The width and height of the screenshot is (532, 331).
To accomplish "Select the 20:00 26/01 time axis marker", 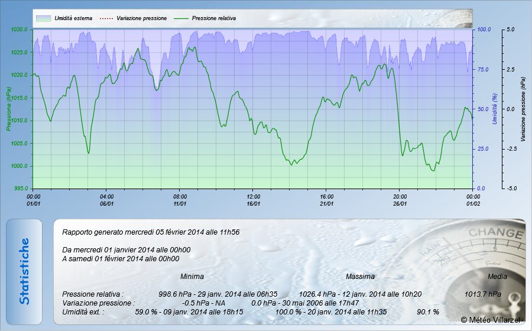I will (400, 200).
